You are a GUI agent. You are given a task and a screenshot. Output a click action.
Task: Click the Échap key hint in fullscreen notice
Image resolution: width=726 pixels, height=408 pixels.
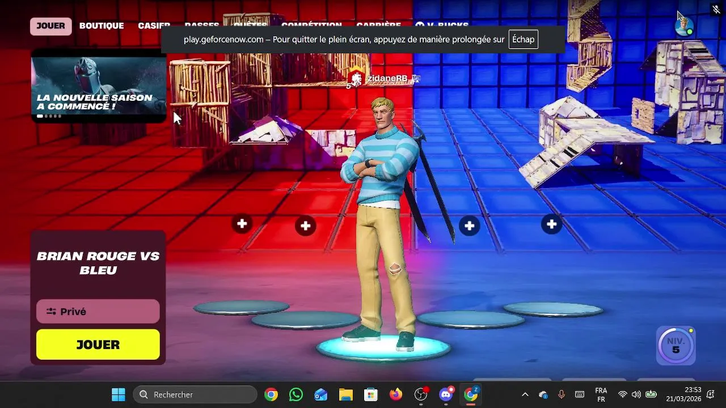(523, 39)
